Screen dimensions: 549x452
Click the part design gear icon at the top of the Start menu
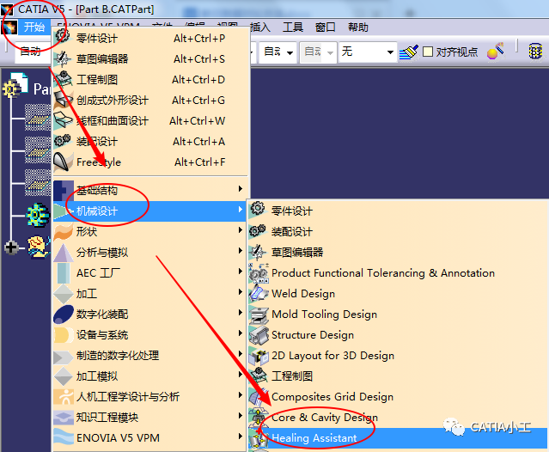(63, 36)
